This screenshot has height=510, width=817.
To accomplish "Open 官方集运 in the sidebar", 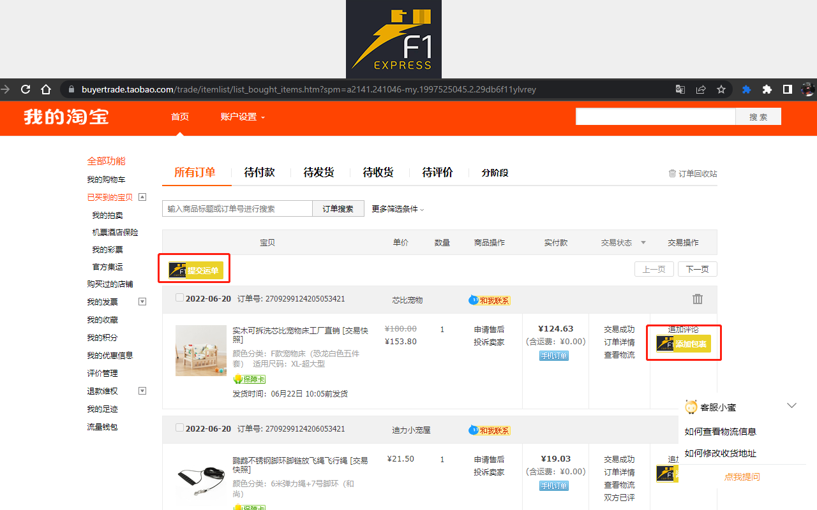I will [108, 266].
